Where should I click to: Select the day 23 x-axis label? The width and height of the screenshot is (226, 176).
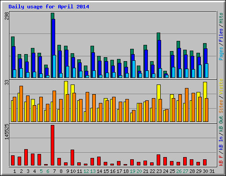pos(159,171)
